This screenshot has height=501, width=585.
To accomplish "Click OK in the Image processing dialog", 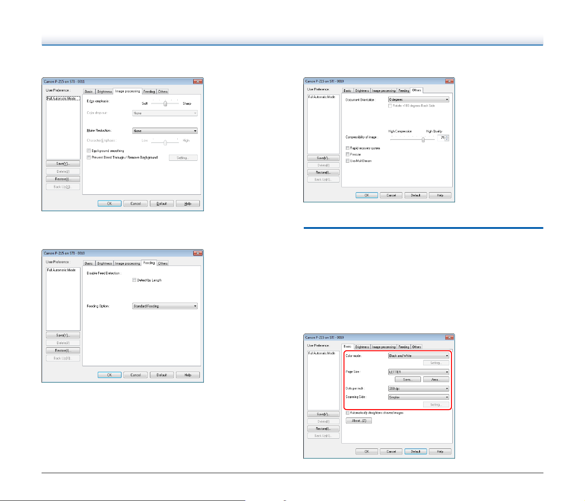I will [x=110, y=204].
